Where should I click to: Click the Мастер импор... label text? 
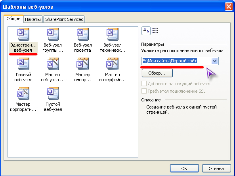click(82, 77)
